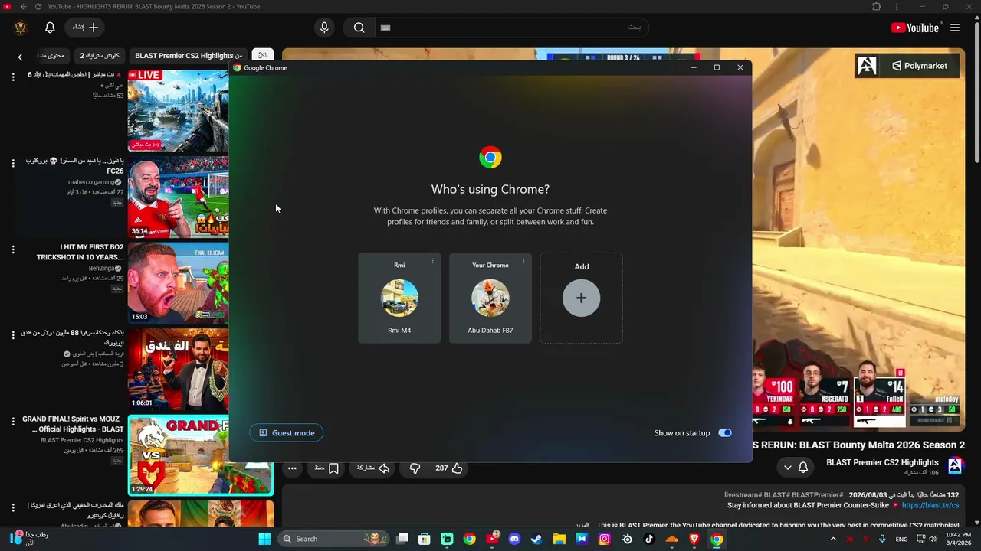Play the BO2 trickshot video thumbnail

pyautogui.click(x=178, y=284)
